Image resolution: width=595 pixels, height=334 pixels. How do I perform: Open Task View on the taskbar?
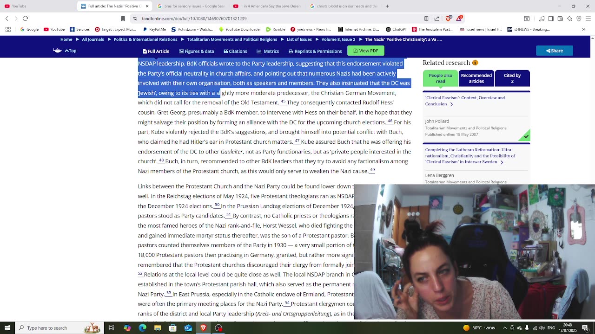point(112,328)
